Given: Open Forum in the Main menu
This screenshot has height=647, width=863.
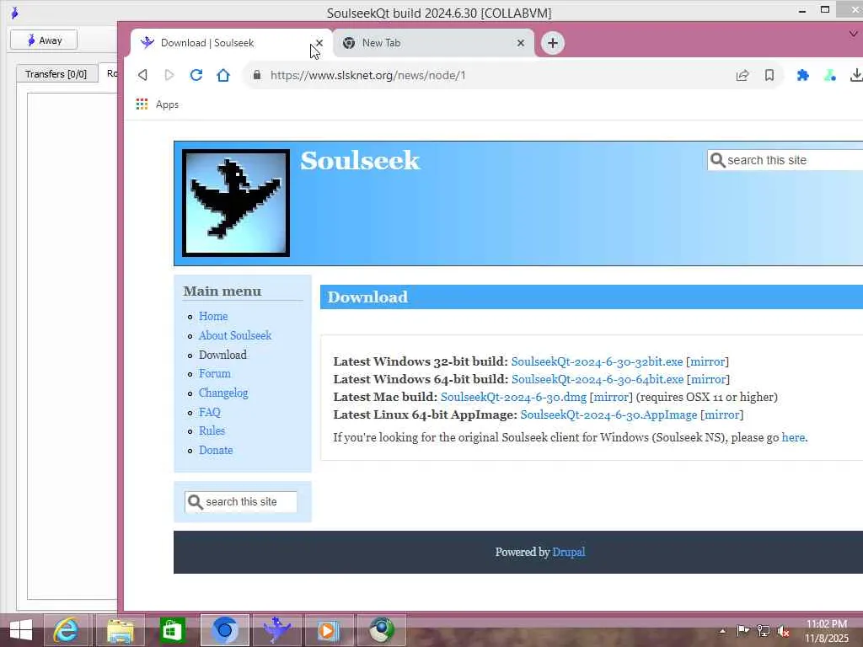Looking at the screenshot, I should [215, 373].
